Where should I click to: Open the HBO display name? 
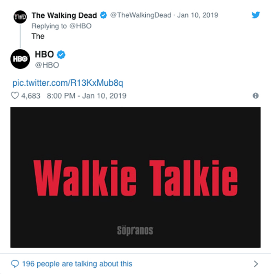point(44,54)
